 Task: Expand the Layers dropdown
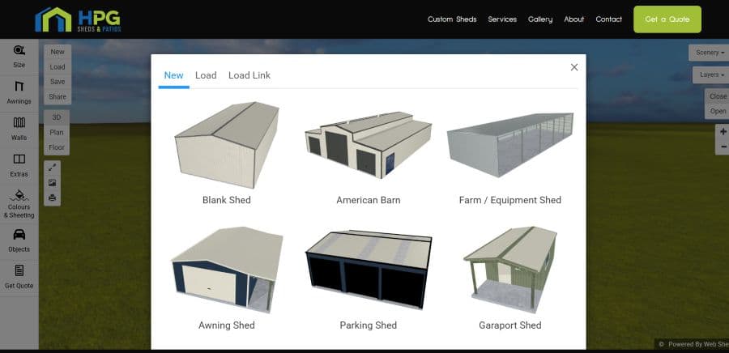pyautogui.click(x=711, y=74)
